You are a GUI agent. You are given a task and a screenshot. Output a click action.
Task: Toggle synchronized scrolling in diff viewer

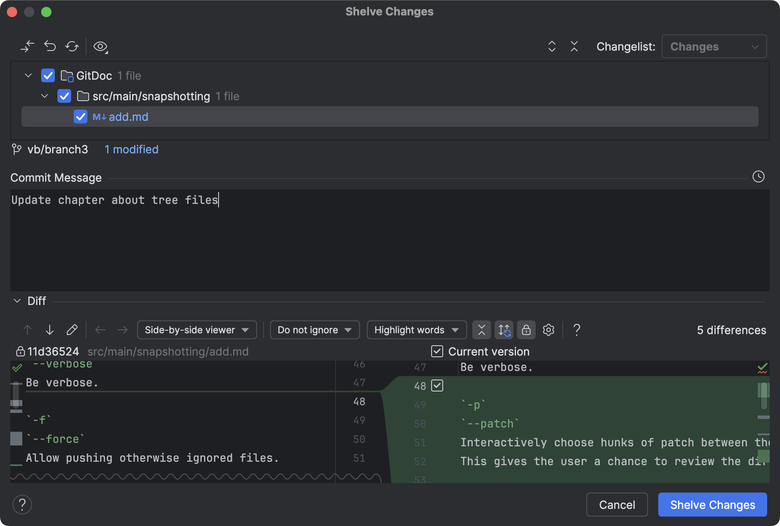click(x=504, y=330)
